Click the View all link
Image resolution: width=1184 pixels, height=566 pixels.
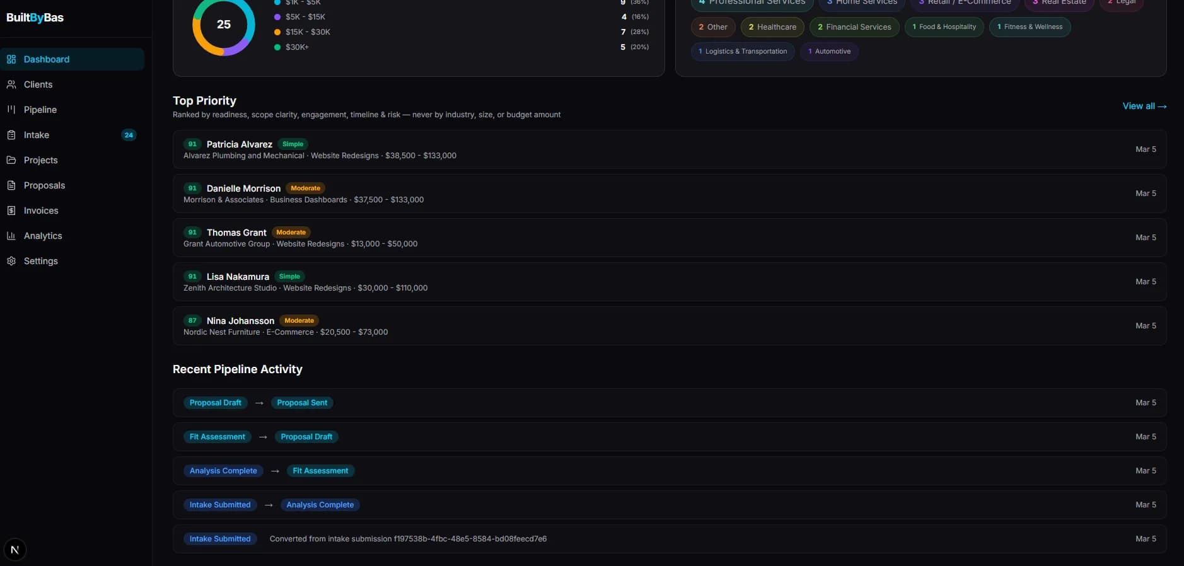(x=1144, y=106)
